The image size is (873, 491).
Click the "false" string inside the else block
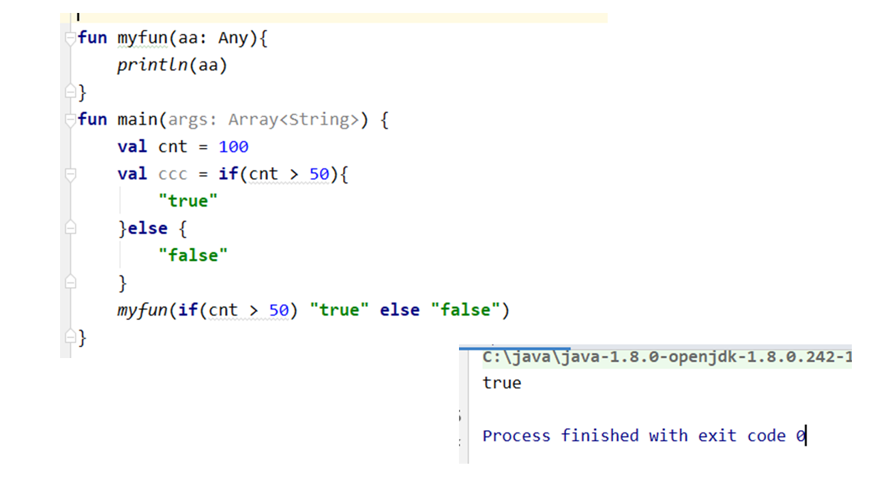[193, 256]
